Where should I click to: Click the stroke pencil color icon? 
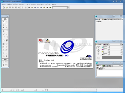point(3,62)
